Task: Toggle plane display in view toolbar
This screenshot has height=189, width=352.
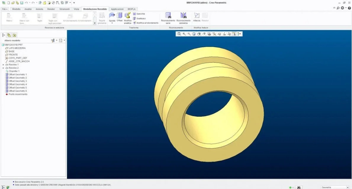Action: [x=219, y=34]
